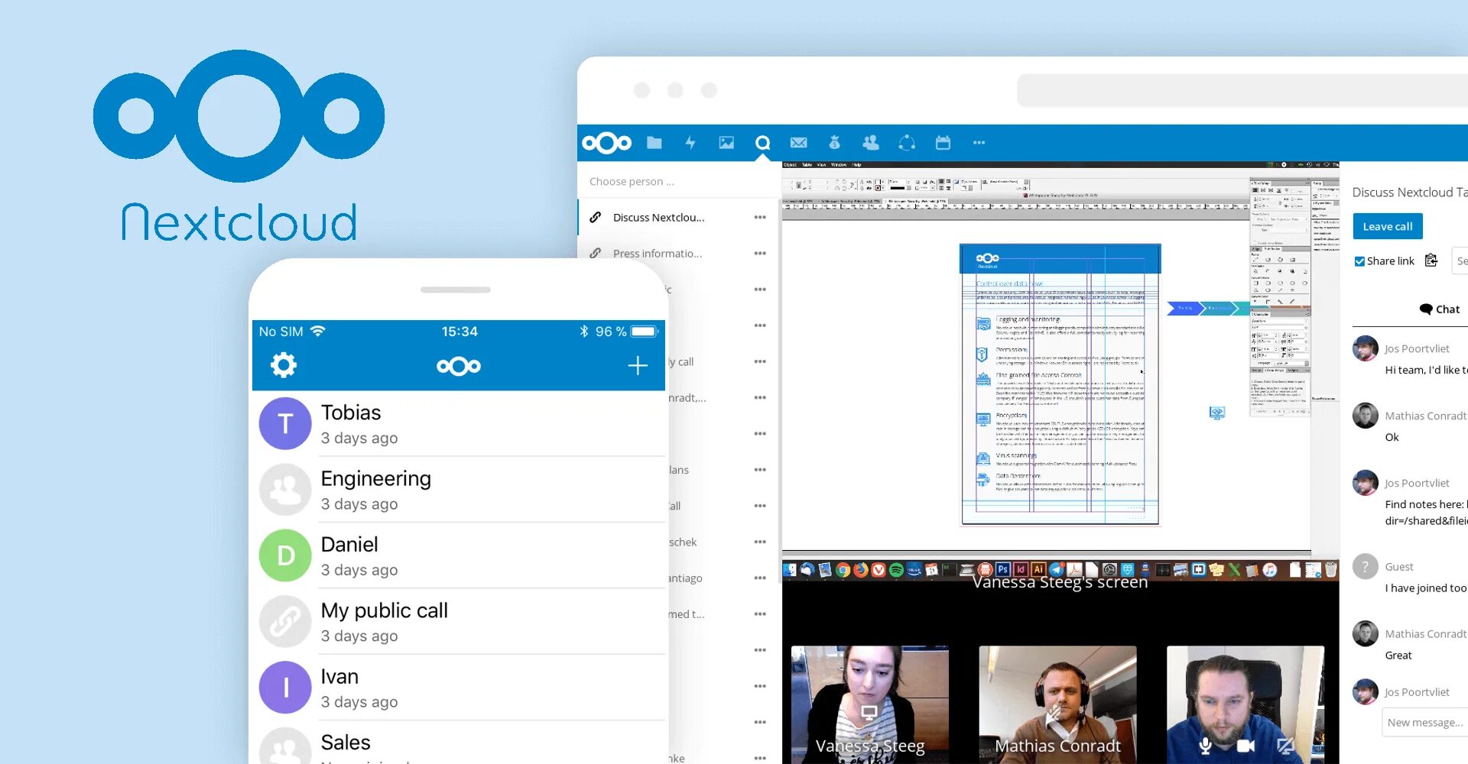1468x764 pixels.
Task: Open the Activity lightning bolt icon
Action: 690,142
